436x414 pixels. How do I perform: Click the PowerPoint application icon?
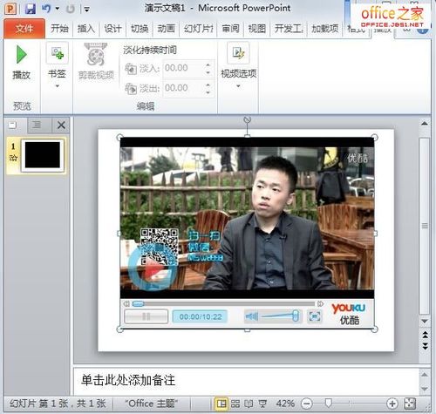10,9
